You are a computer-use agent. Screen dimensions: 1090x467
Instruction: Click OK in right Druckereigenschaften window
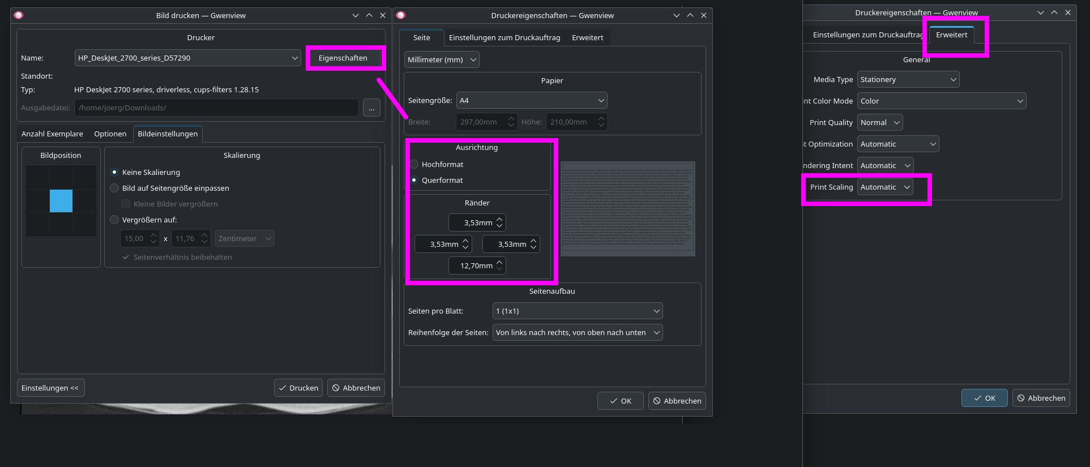(x=985, y=398)
